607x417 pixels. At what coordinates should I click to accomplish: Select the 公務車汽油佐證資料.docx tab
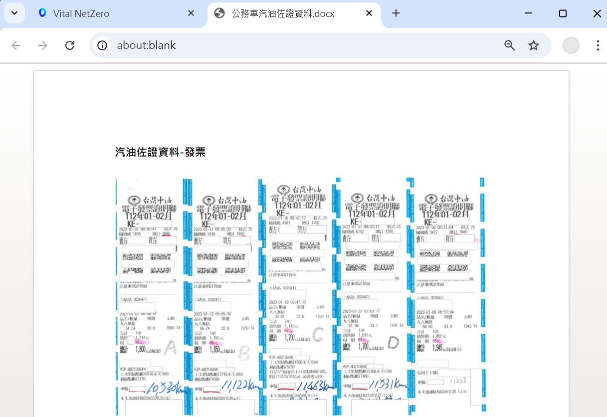[283, 13]
